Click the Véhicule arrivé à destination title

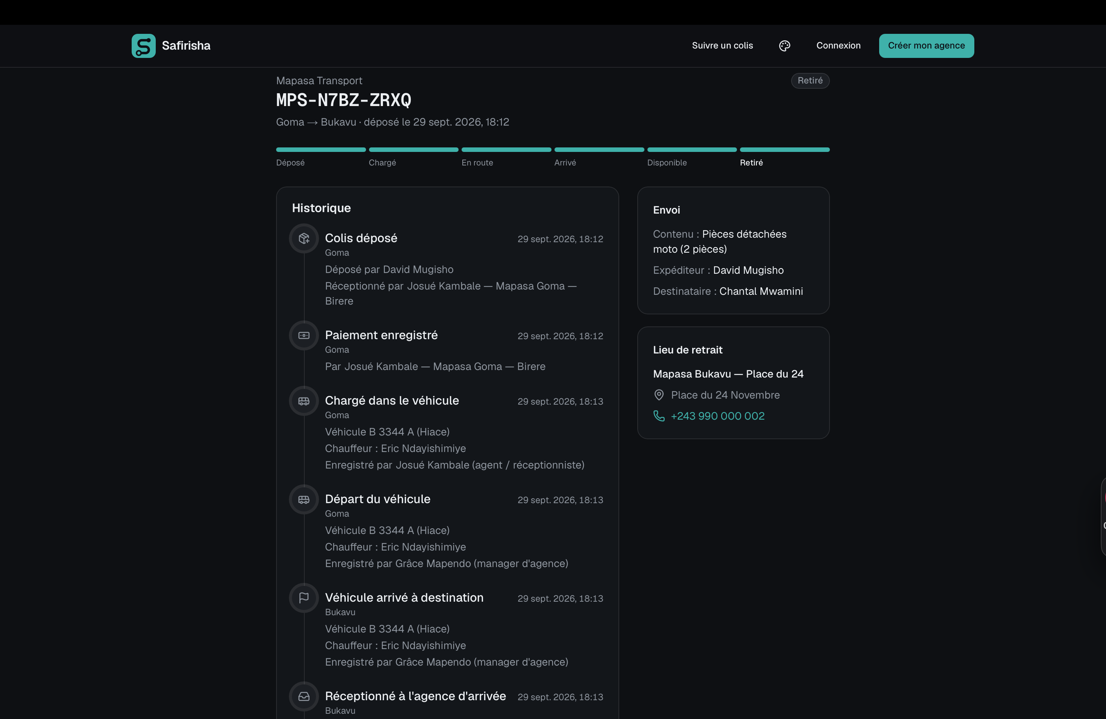pos(404,597)
